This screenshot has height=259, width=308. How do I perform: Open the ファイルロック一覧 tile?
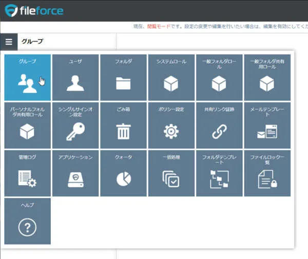click(267, 173)
